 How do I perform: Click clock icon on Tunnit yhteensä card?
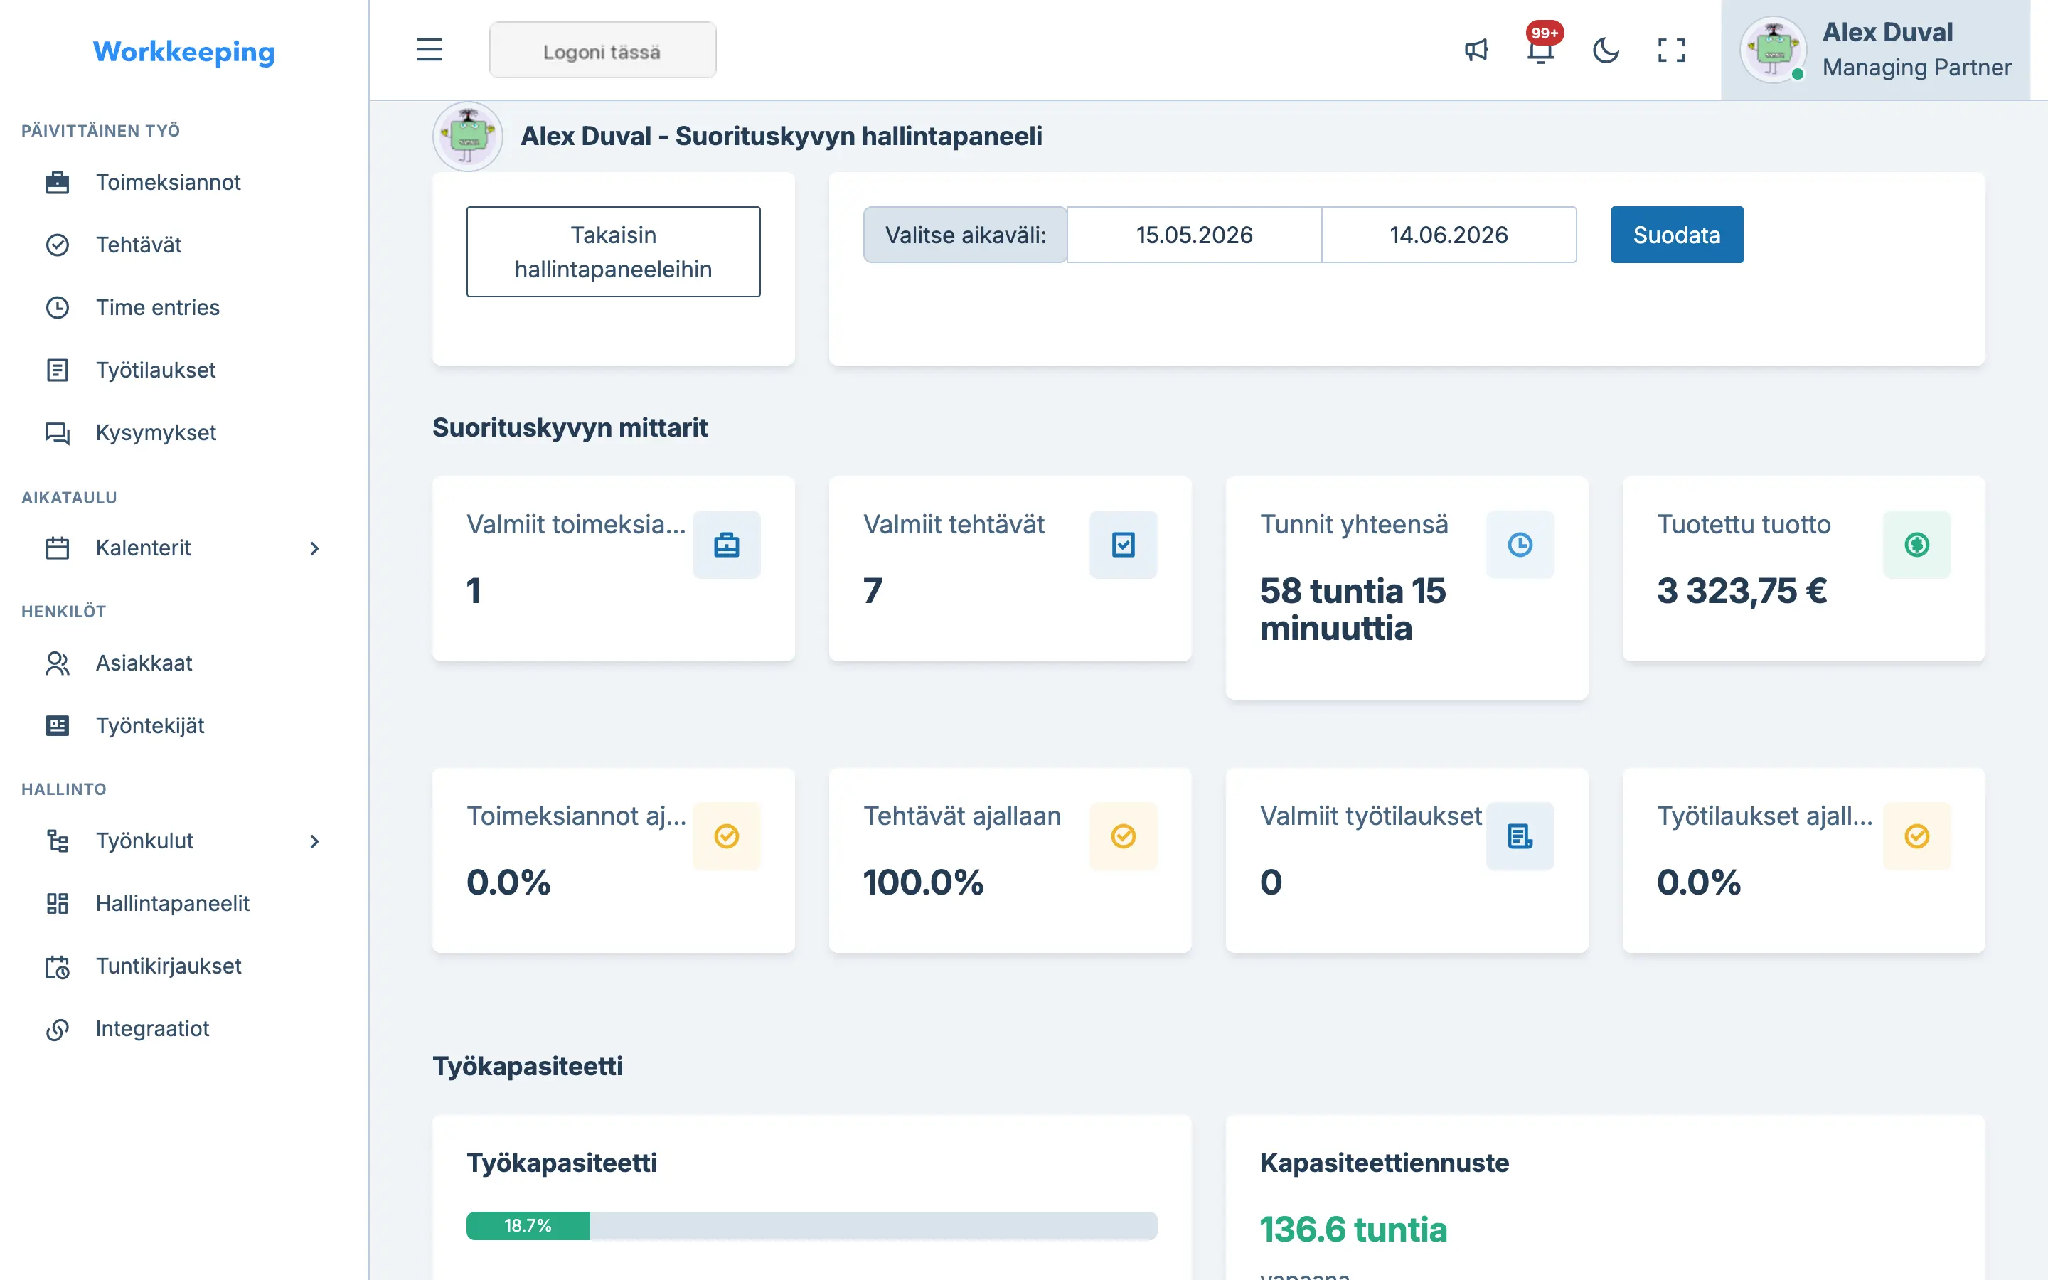(1520, 544)
